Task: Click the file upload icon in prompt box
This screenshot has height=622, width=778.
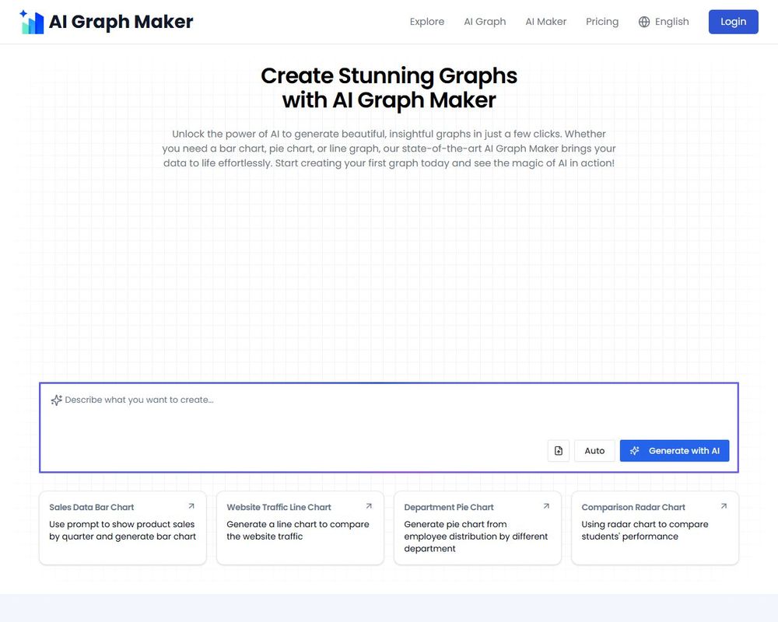Action: [x=558, y=450]
